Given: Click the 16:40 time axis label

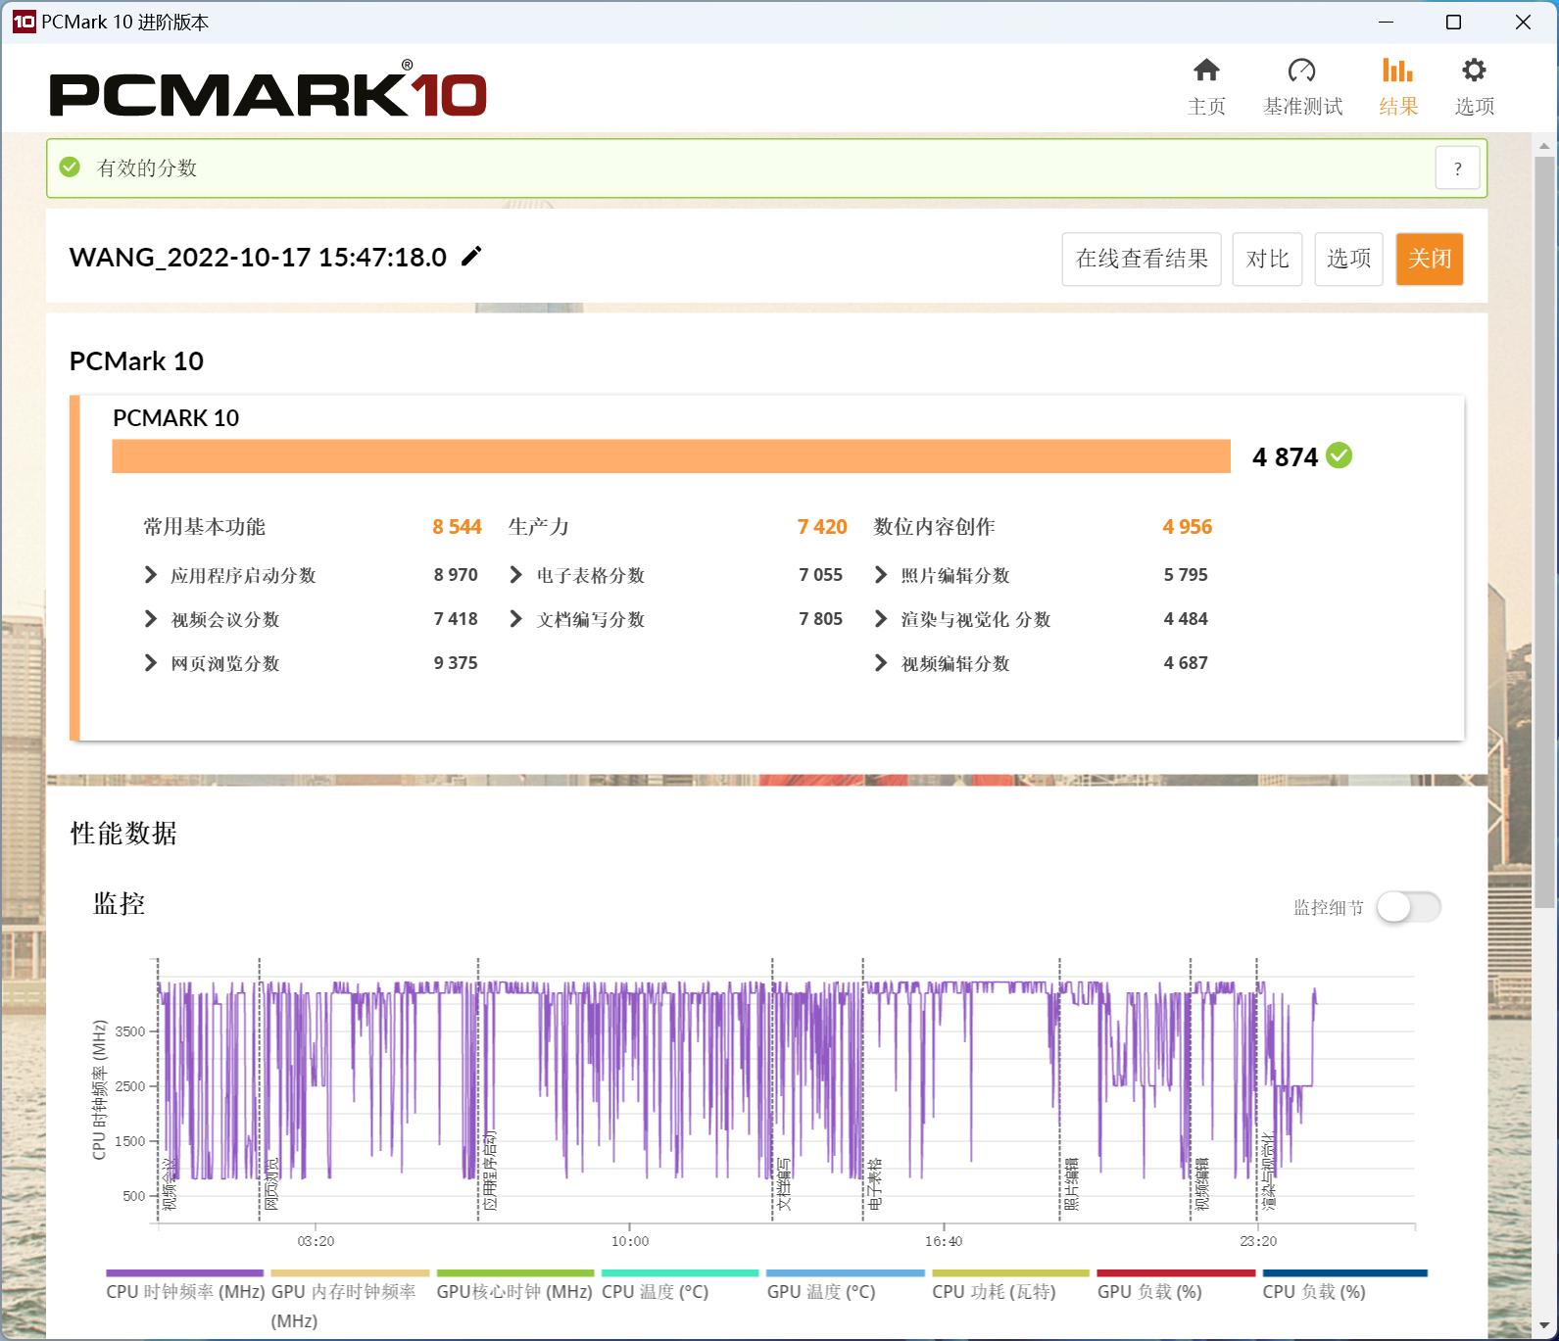Looking at the screenshot, I should (x=944, y=1241).
